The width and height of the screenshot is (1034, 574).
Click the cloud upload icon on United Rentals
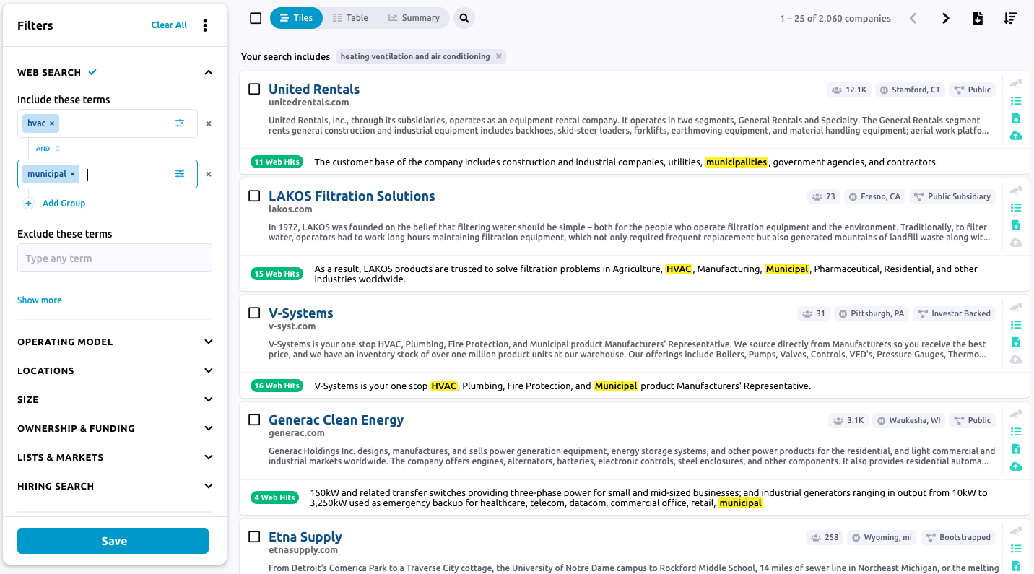point(1016,136)
